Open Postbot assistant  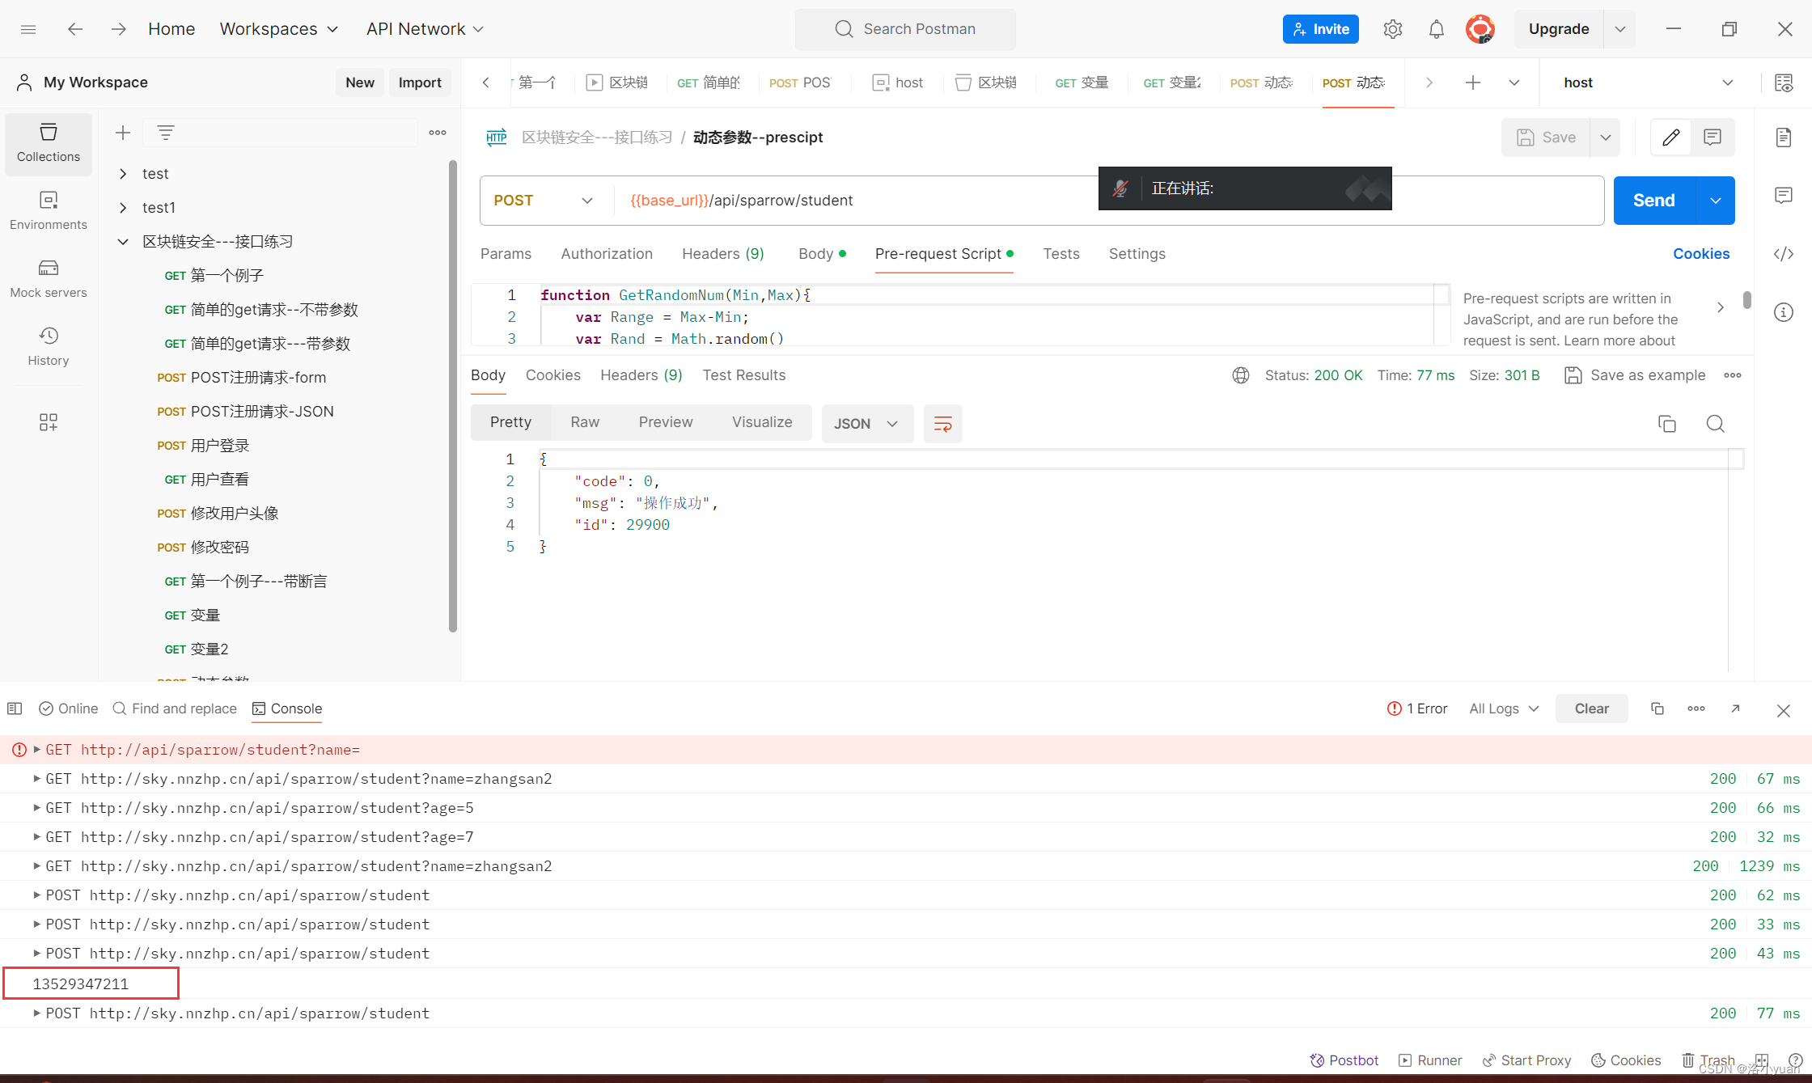1344,1060
